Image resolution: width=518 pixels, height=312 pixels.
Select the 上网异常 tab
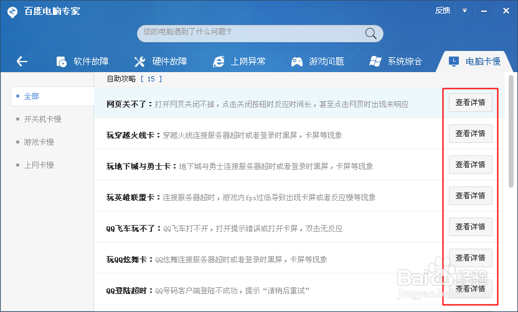239,62
